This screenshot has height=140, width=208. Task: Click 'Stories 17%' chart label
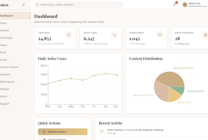pyautogui.click(x=184, y=102)
